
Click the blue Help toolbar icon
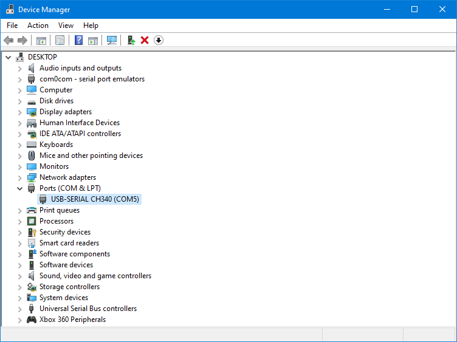(78, 40)
